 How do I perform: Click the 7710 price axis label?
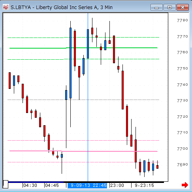pyautogui.click(x=183, y=133)
